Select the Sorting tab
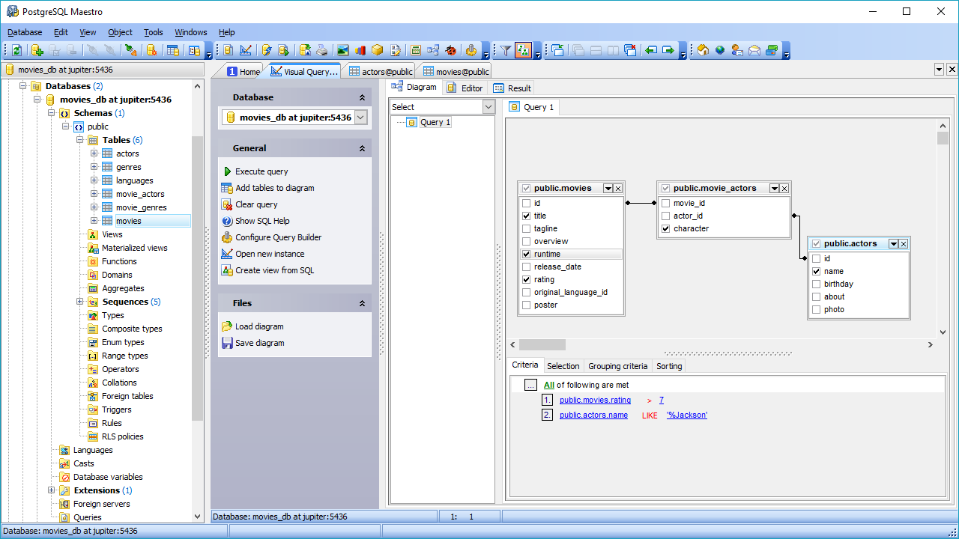This screenshot has height=539, width=959. pos(668,366)
